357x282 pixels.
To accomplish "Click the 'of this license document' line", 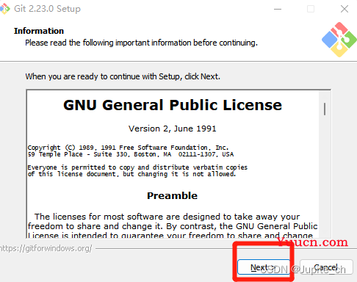I will tap(131, 174).
